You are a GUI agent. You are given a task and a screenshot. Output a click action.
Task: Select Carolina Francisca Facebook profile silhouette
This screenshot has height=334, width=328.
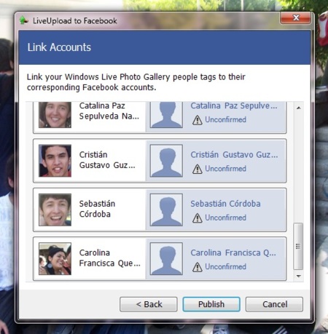(x=166, y=259)
